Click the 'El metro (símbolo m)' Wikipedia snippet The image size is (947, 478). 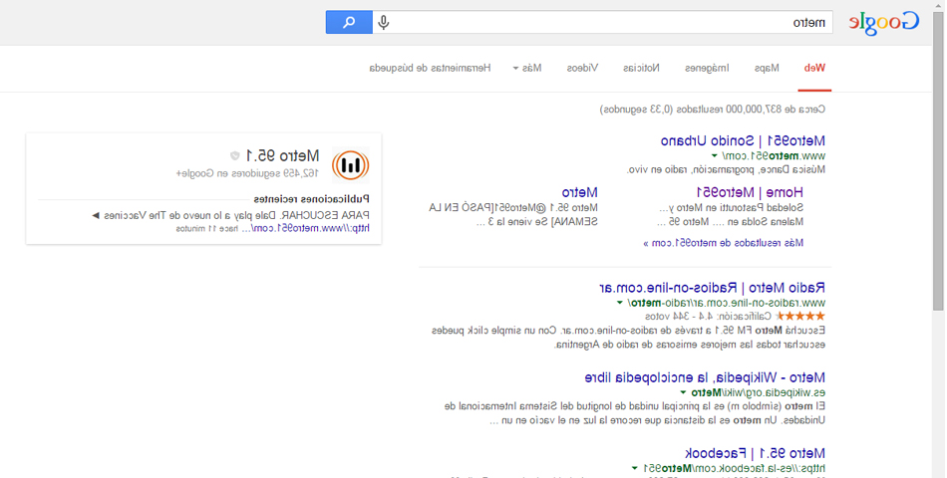pyautogui.click(x=635, y=413)
